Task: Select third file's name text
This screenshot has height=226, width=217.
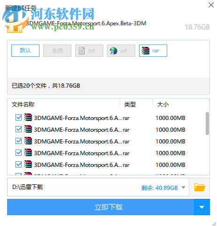Action: click(x=78, y=142)
